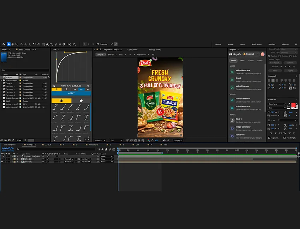Select the Clone Stamp tool
This screenshot has width=300, height=229.
[x=60, y=44]
